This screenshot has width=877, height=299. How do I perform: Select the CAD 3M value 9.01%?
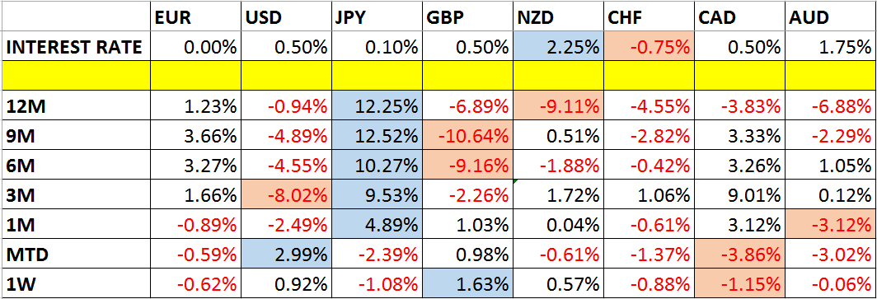coord(739,194)
